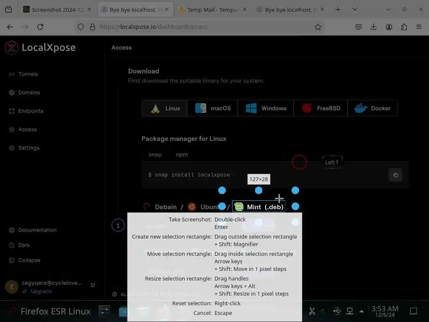
Task: Click the Debian swirl icon
Action: coord(147,207)
